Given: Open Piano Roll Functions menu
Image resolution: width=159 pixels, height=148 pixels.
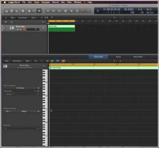Looking at the screenshot, I should 18,61.
